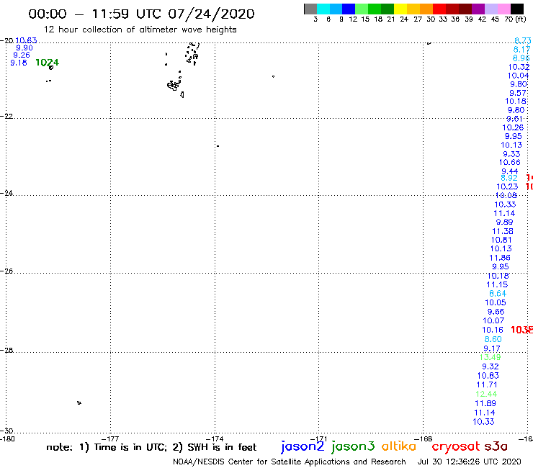This screenshot has width=533, height=468.
Task: Click the bright red swatch in the color scale
Action: point(439,9)
